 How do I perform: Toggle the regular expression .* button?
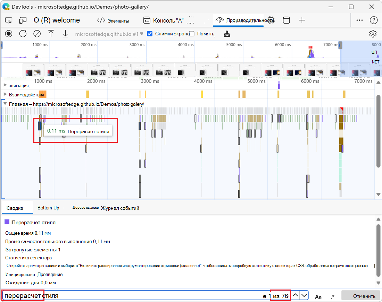tap(332, 296)
